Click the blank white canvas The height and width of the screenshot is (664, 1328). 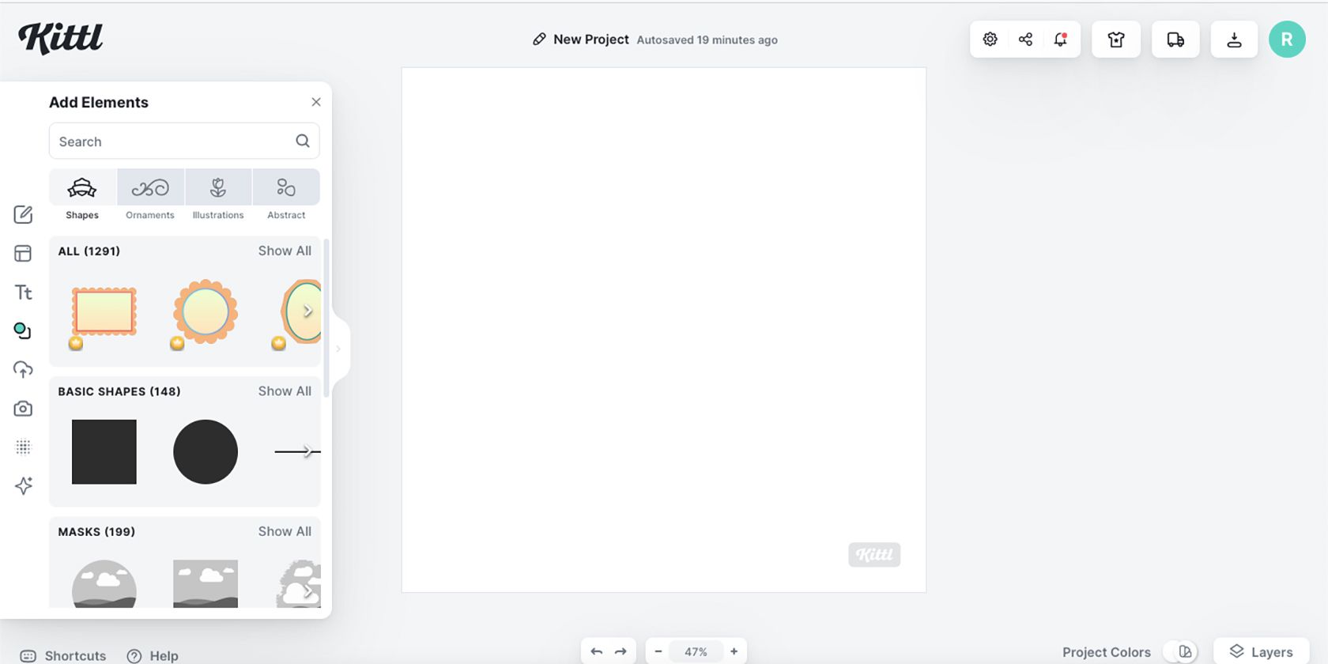[664, 330]
